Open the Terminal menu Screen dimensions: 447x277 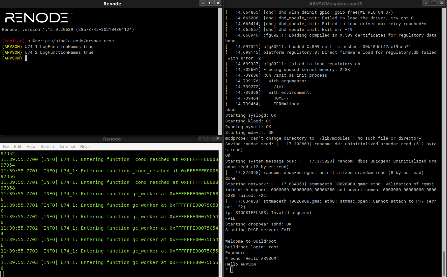[67, 147]
